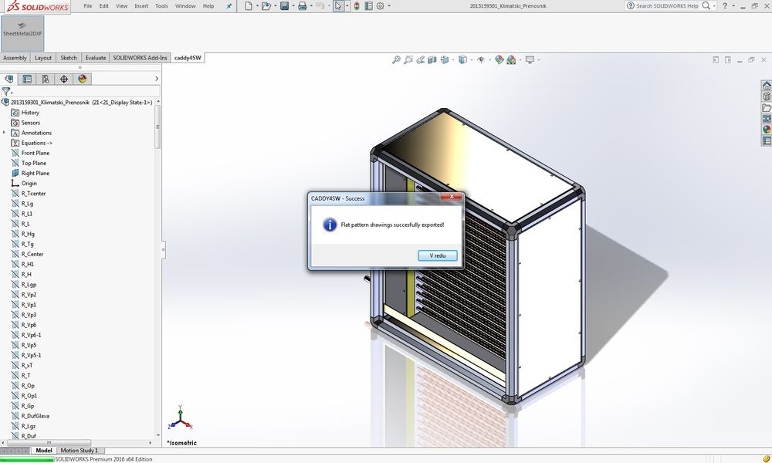The width and height of the screenshot is (772, 463).
Task: Click the Hide/Show Items eye icon
Action: [481, 59]
